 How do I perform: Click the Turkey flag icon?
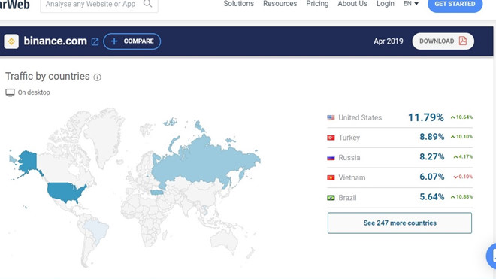point(331,138)
